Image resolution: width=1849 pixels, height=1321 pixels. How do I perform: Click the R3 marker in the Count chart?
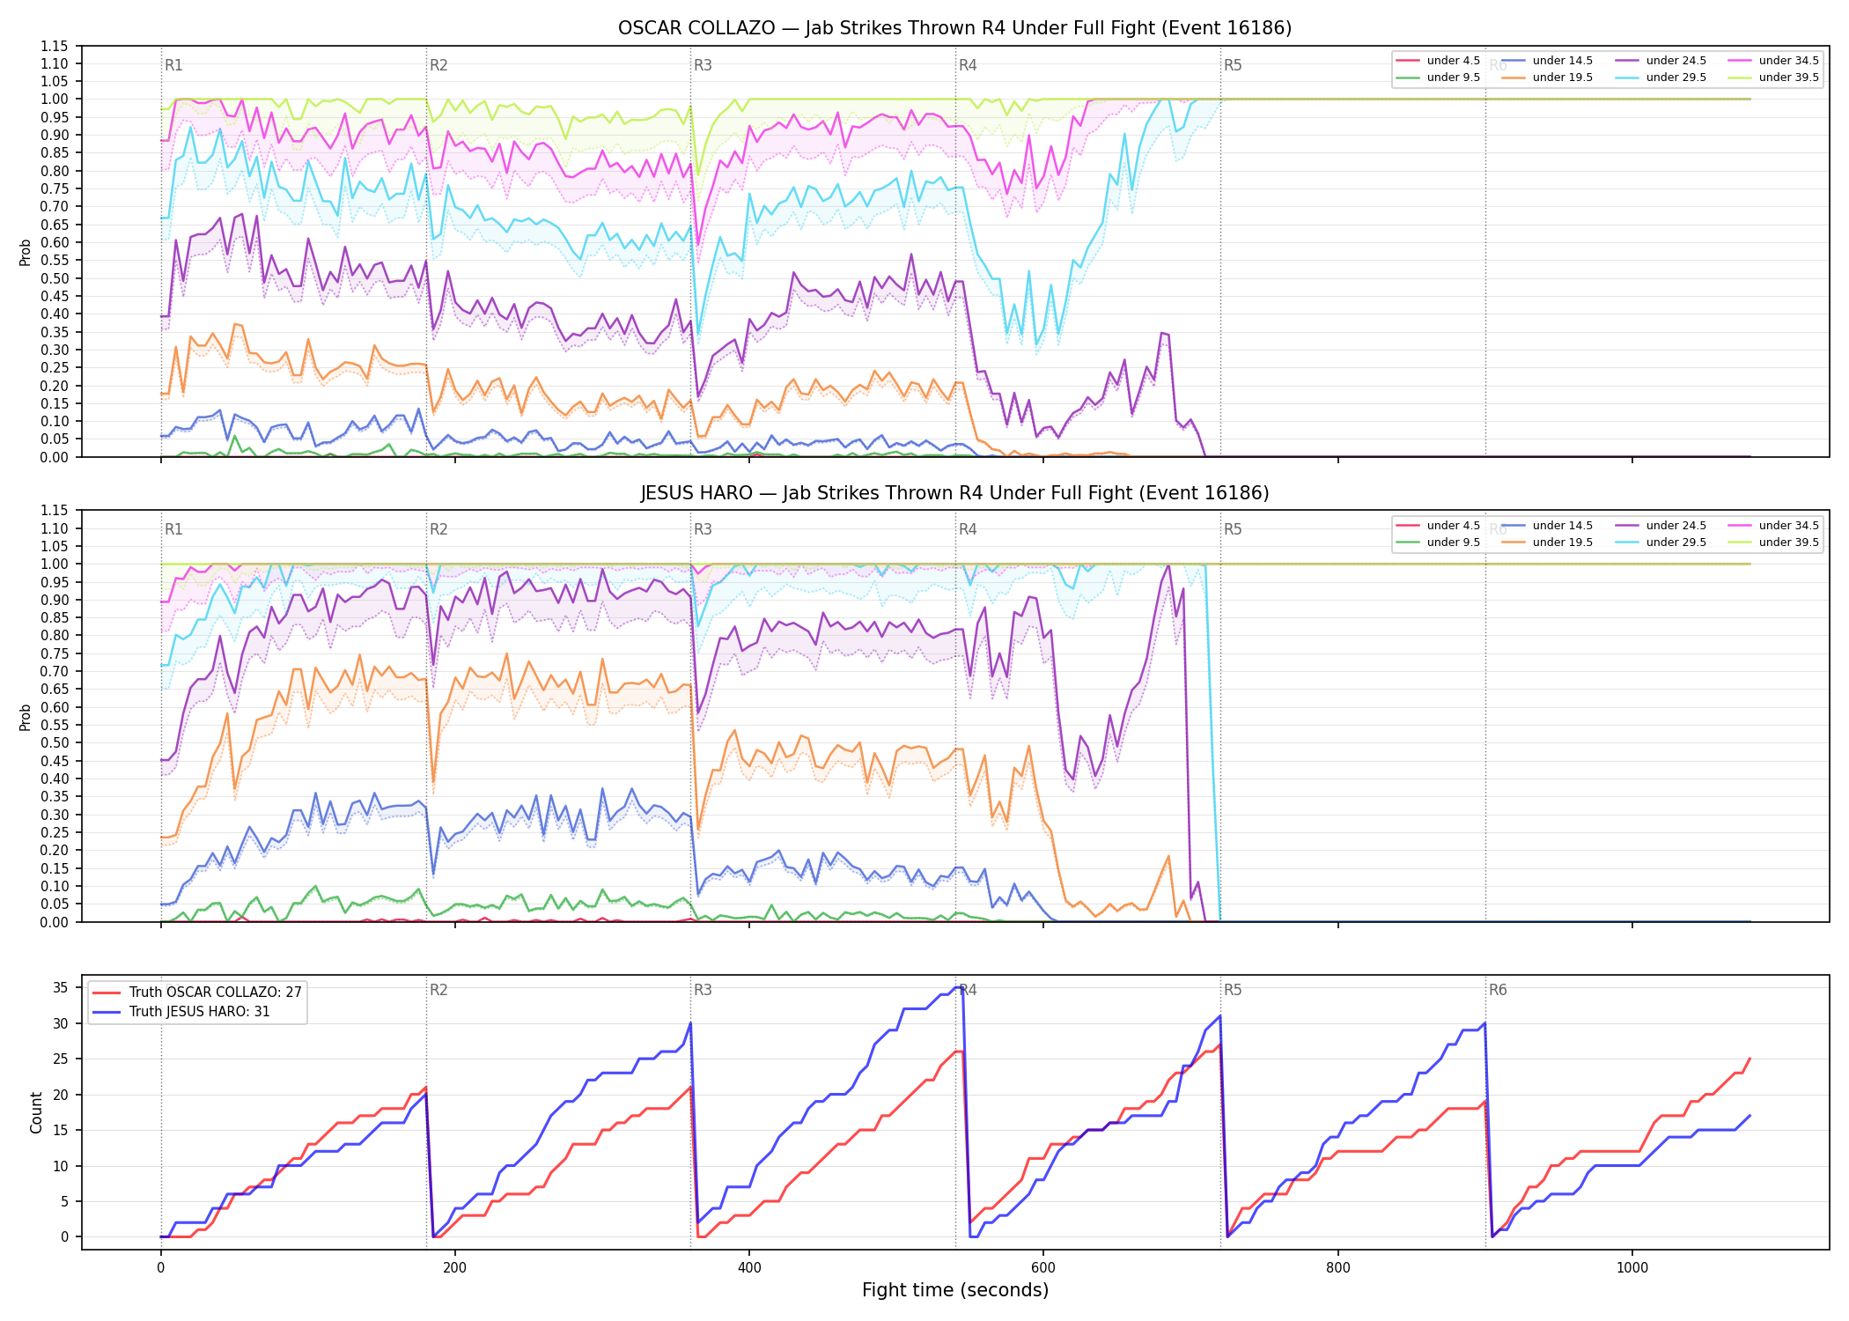point(703,990)
